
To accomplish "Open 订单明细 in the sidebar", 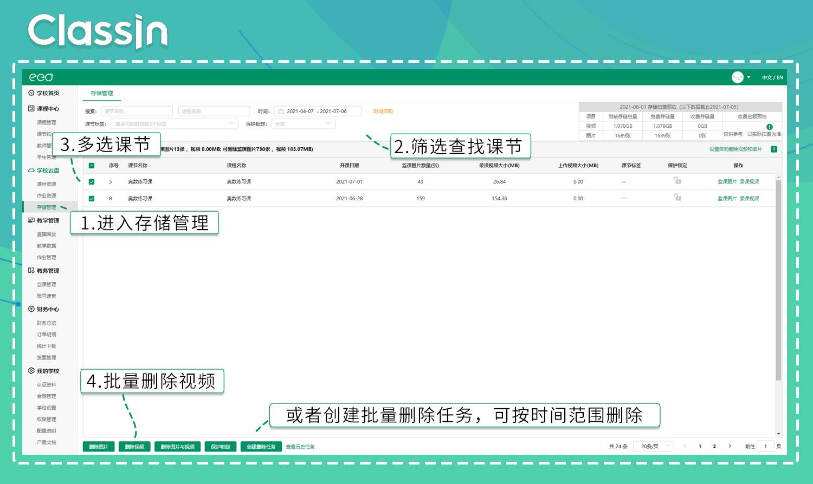I will tap(47, 335).
